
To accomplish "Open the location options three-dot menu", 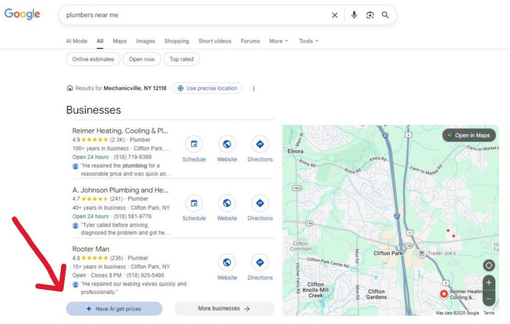I will (254, 88).
